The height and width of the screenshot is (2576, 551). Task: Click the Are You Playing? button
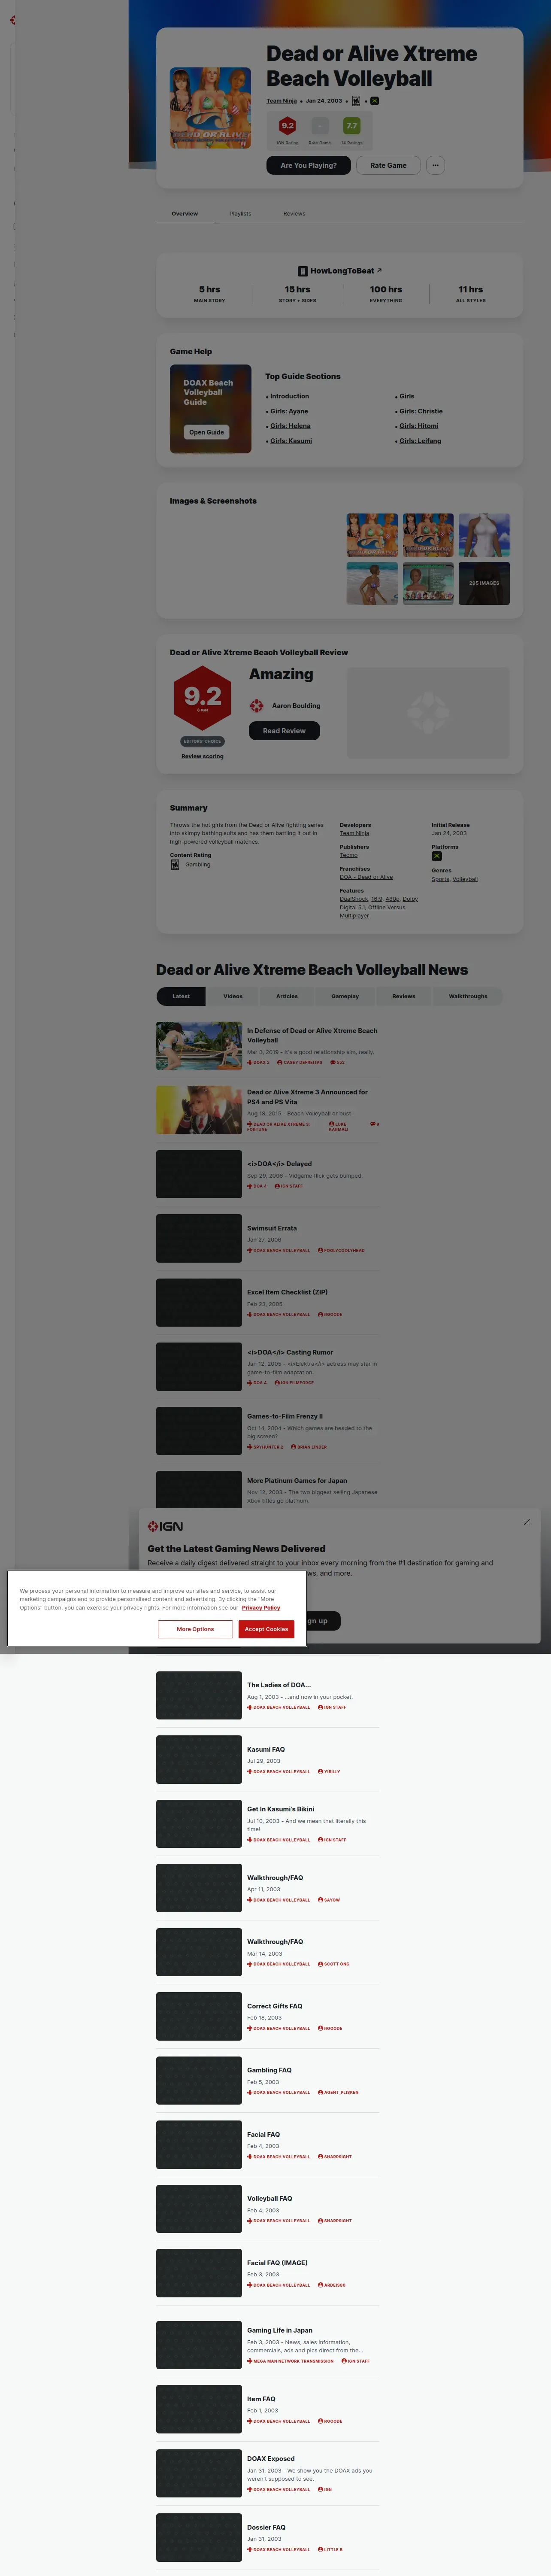click(309, 165)
